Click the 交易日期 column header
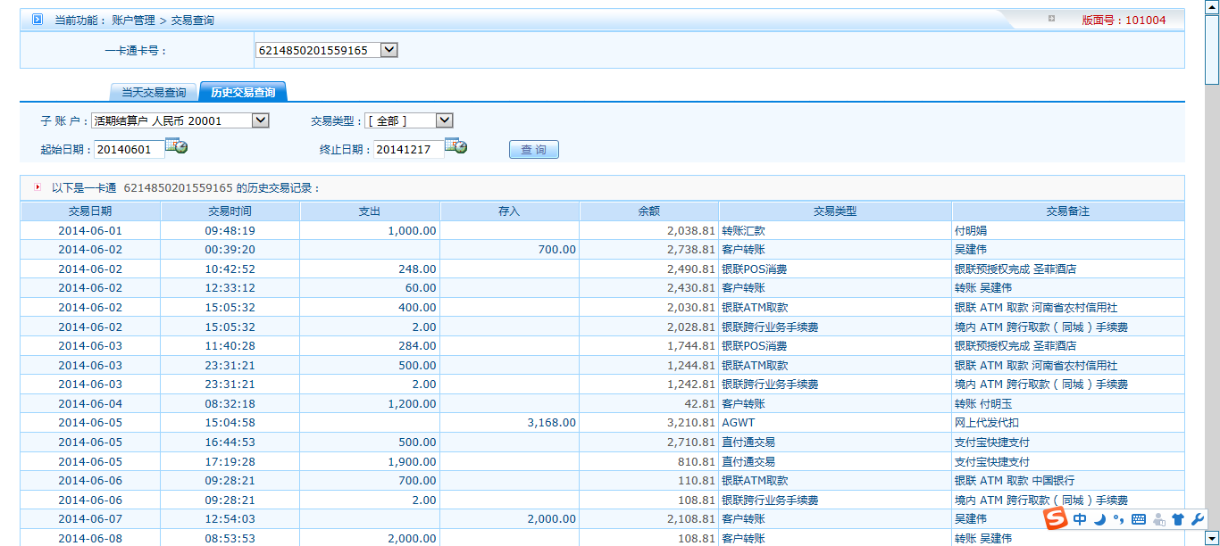This screenshot has width=1220, height=546. [90, 211]
